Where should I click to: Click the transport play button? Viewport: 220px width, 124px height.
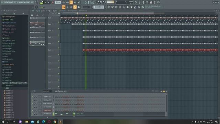tap(45, 2)
